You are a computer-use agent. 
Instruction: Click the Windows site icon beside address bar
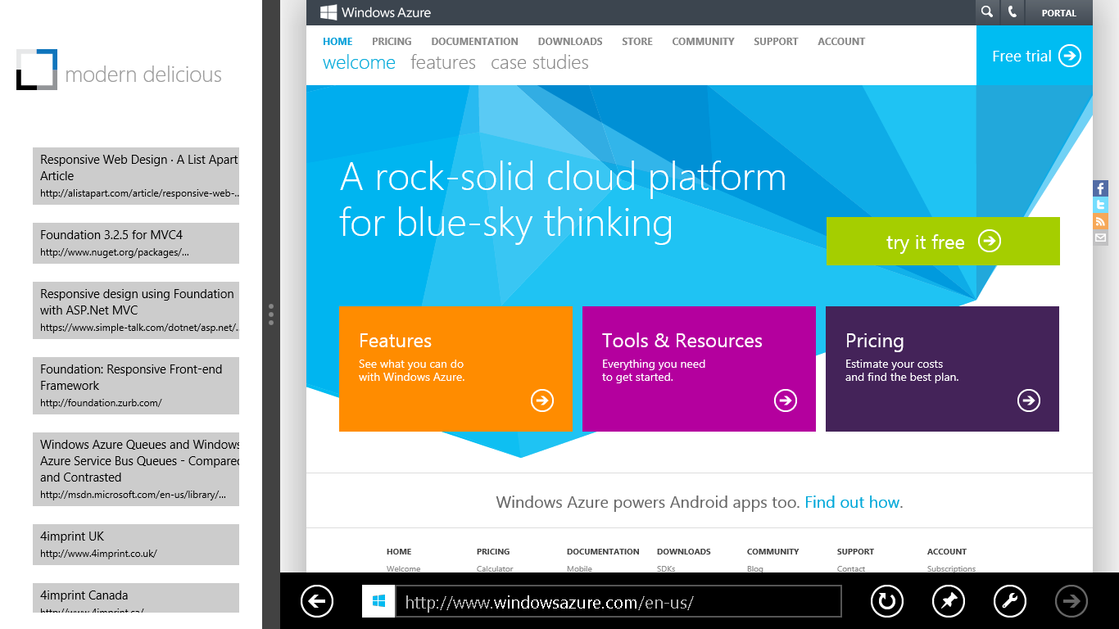[378, 602]
